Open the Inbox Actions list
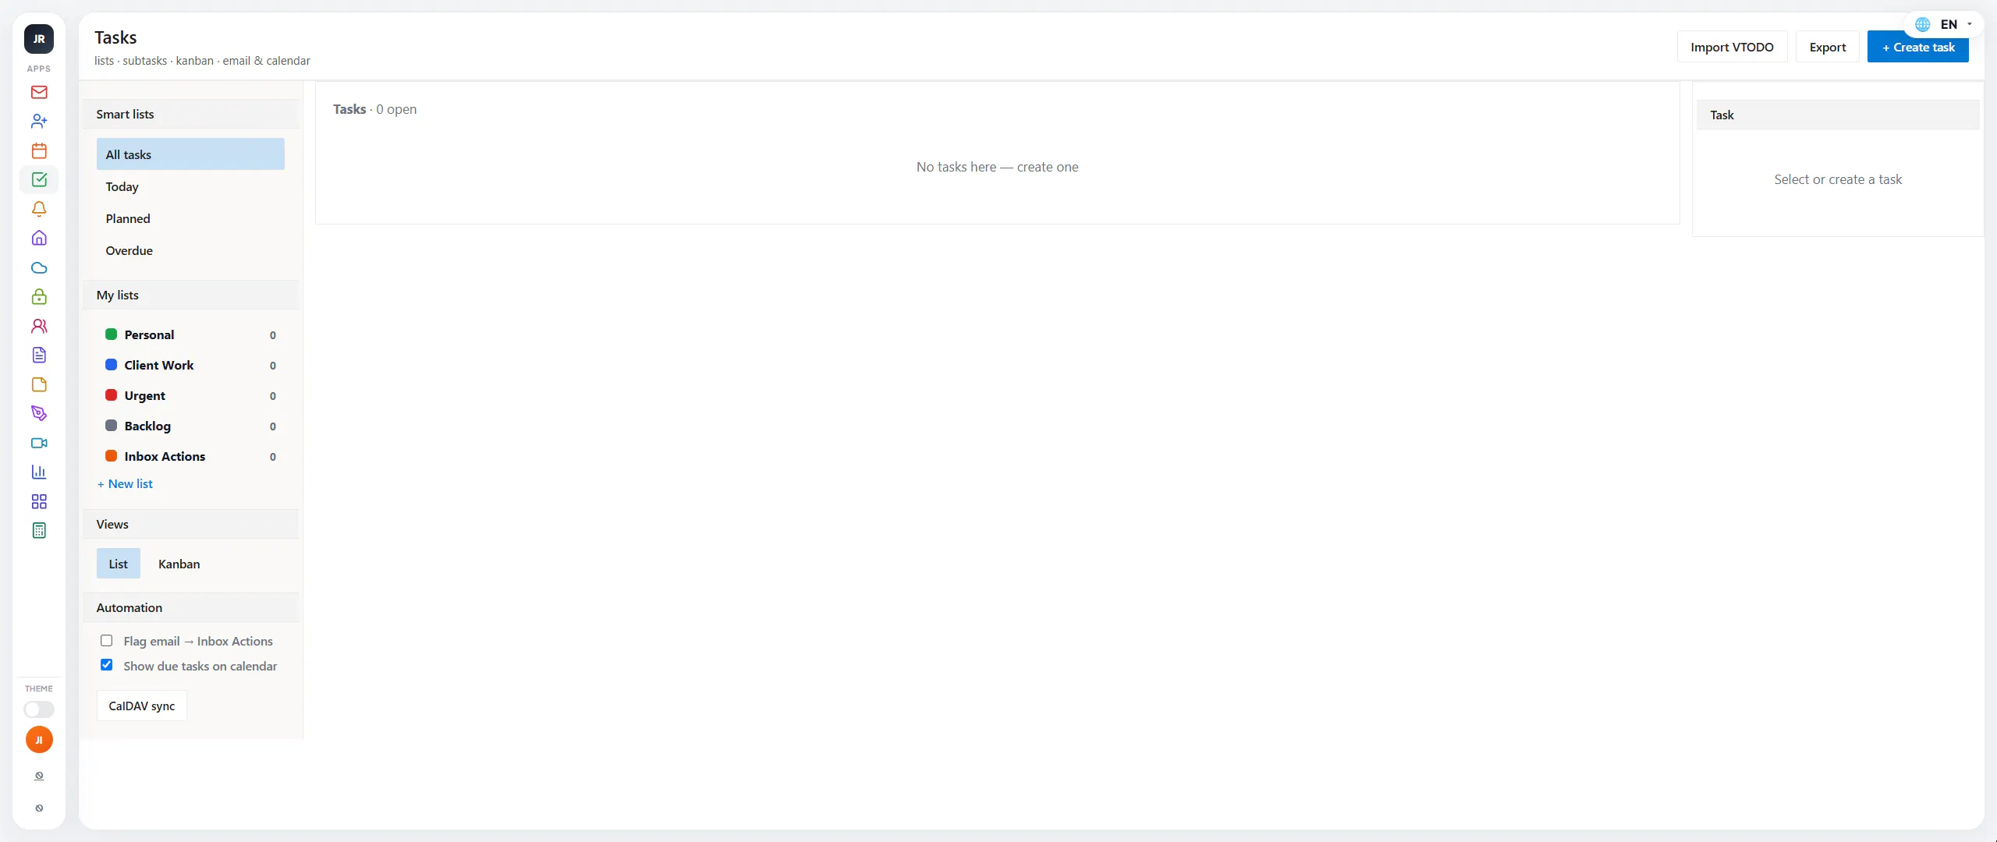Viewport: 1997px width, 842px height. coord(190,456)
